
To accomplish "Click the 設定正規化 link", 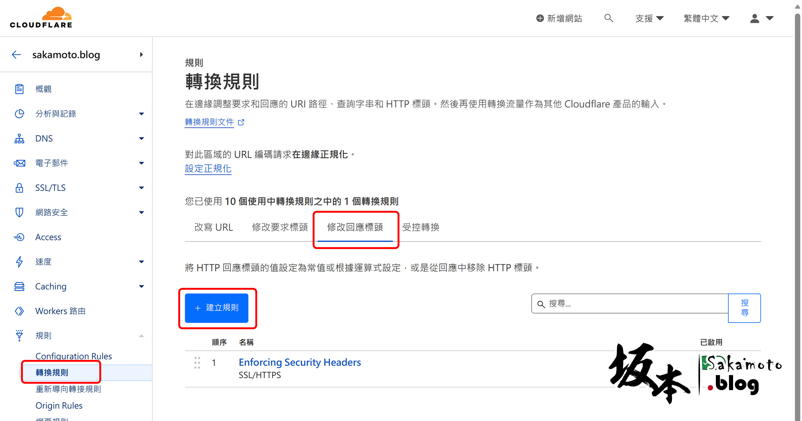I will pos(208,169).
